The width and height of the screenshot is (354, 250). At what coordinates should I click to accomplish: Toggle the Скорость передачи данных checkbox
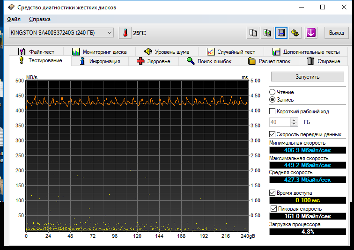(273, 134)
